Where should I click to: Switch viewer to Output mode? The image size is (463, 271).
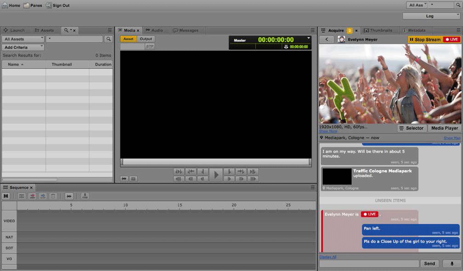(x=146, y=39)
